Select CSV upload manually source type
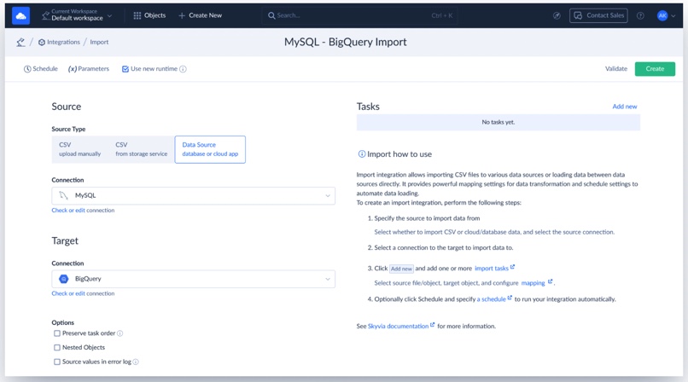 (x=80, y=149)
